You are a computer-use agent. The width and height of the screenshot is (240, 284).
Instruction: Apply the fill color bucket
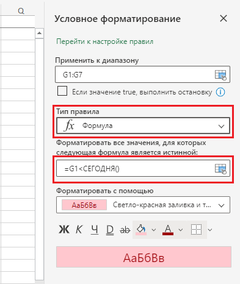coord(141,230)
